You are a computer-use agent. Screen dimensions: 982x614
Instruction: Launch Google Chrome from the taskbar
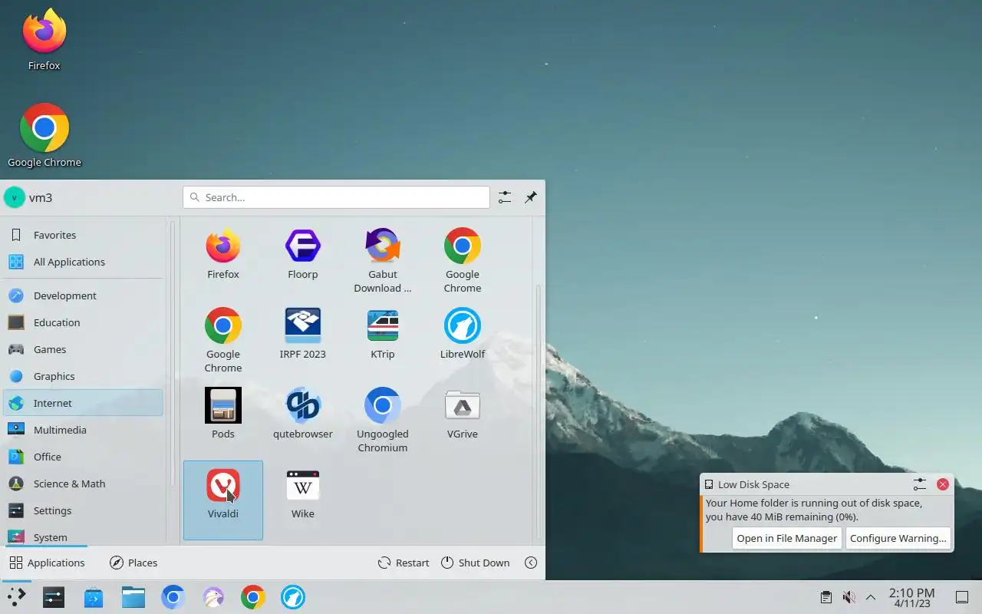click(253, 596)
